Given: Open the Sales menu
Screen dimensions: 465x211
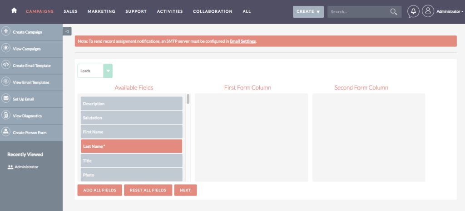Looking at the screenshot, I should coord(70,11).
